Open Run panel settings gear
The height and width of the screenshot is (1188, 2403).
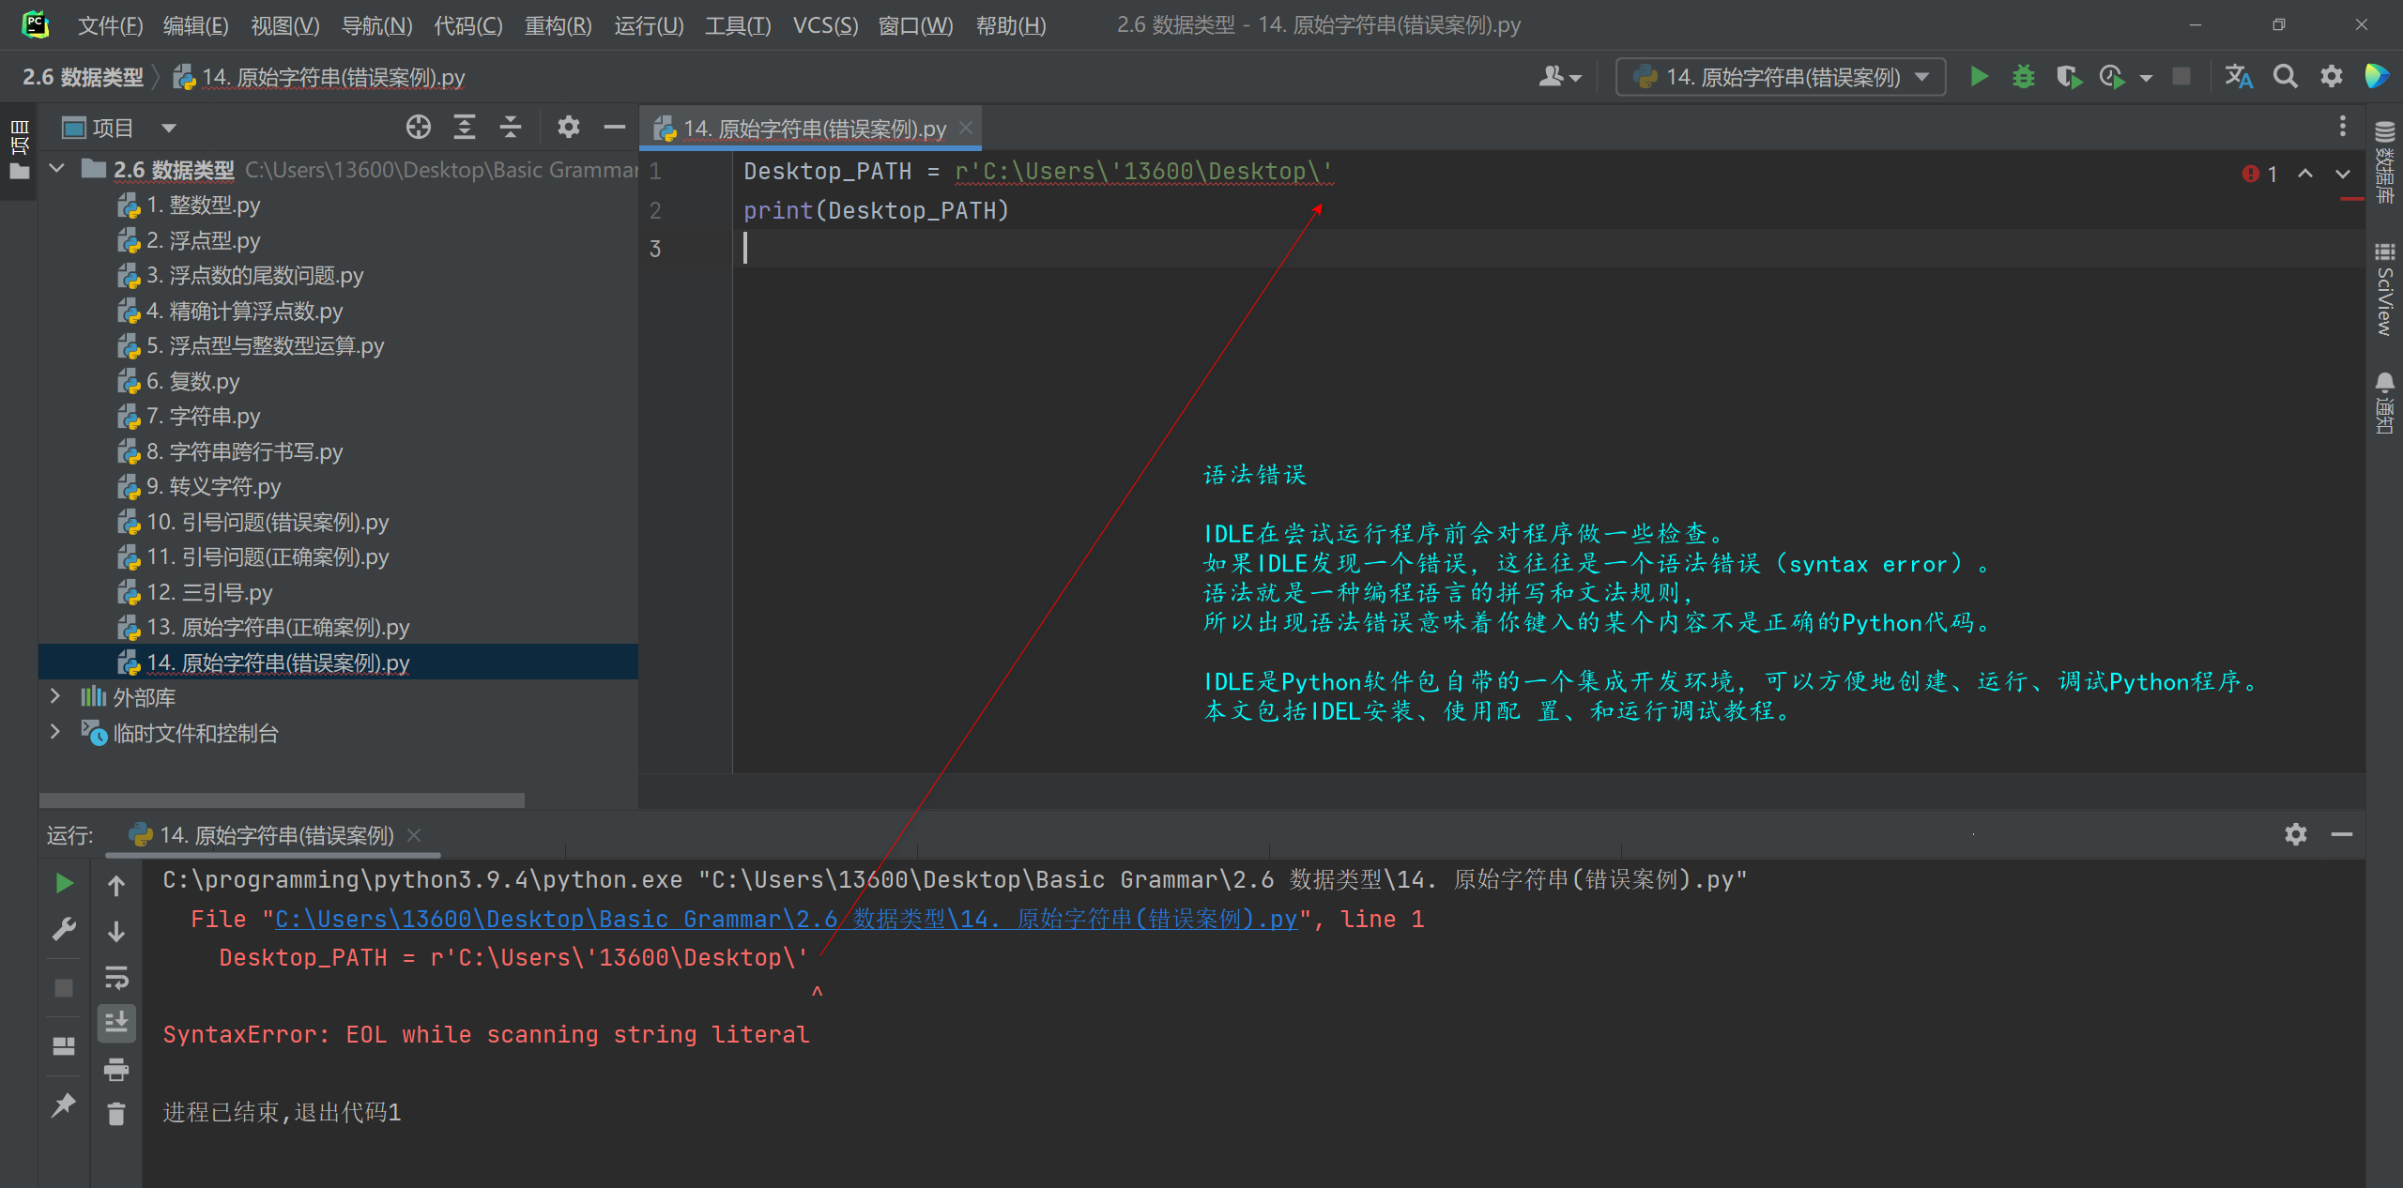2296,834
